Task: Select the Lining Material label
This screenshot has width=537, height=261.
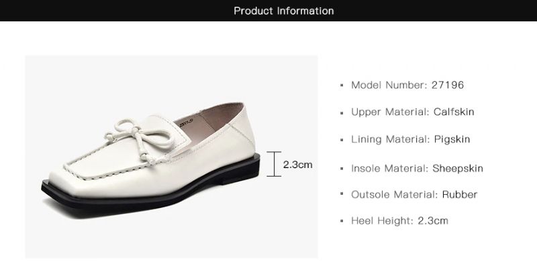Action: (x=390, y=139)
